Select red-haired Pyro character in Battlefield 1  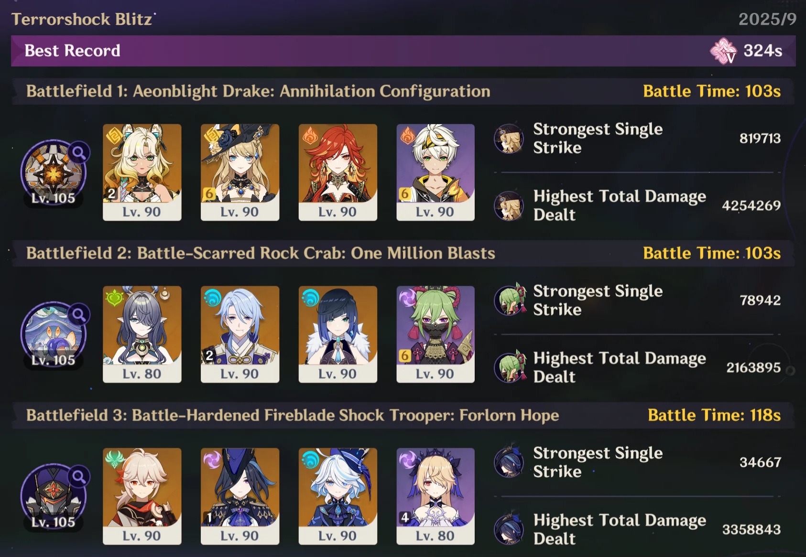(338, 172)
